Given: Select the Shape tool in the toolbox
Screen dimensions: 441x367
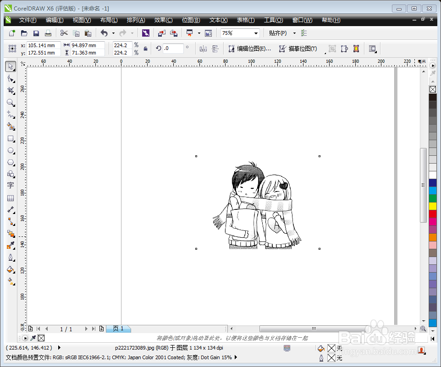Looking at the screenshot, I should pyautogui.click(x=11, y=78).
